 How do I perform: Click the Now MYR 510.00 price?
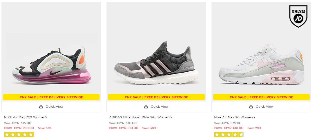pos(124,128)
